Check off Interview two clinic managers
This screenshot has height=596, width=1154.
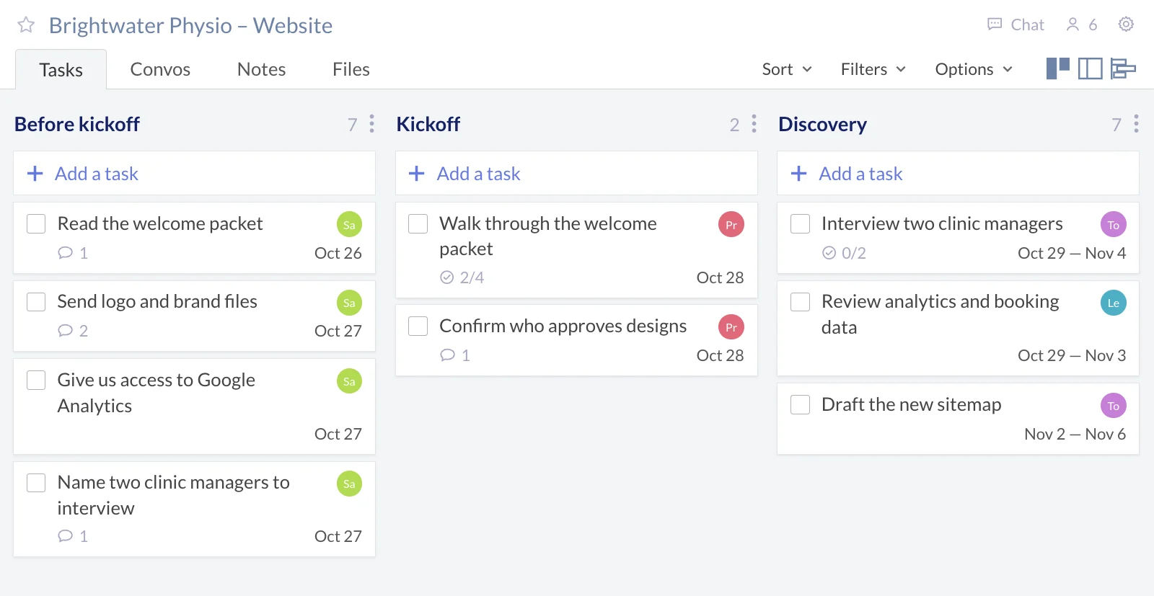801,224
